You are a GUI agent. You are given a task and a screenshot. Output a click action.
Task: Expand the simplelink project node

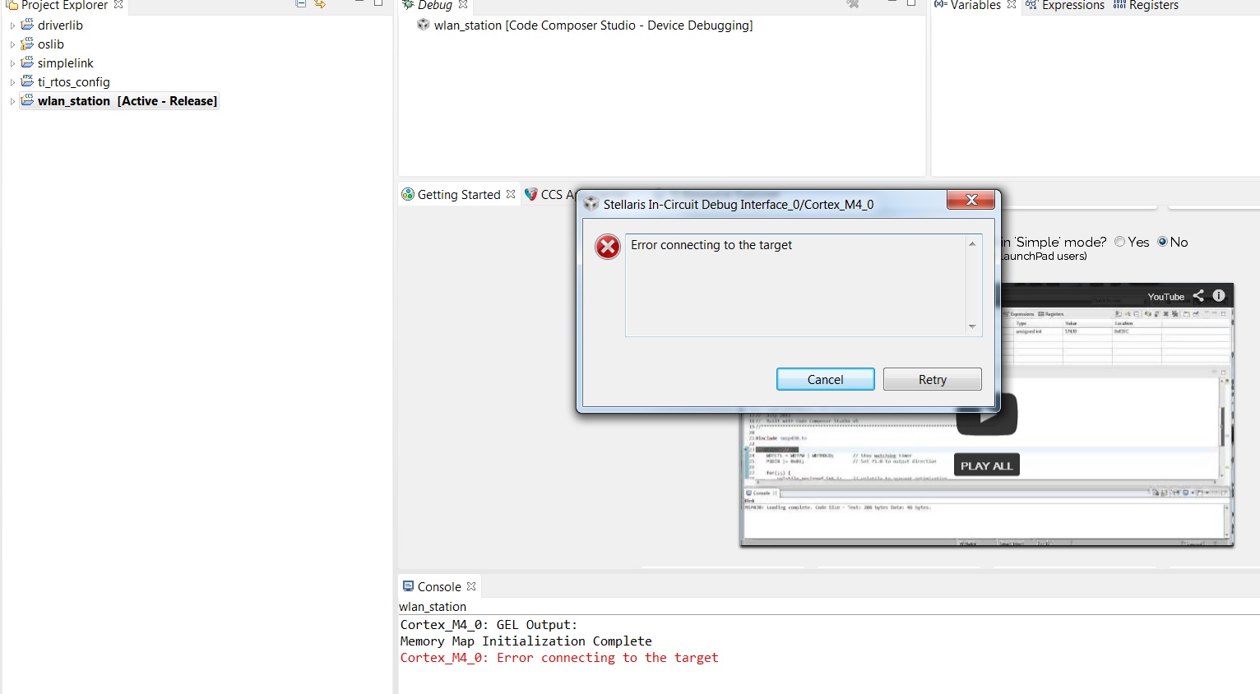(x=12, y=63)
